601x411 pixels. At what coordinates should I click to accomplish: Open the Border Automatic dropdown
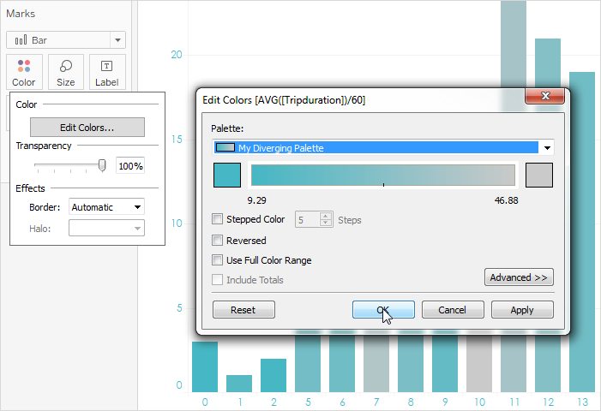pos(106,207)
